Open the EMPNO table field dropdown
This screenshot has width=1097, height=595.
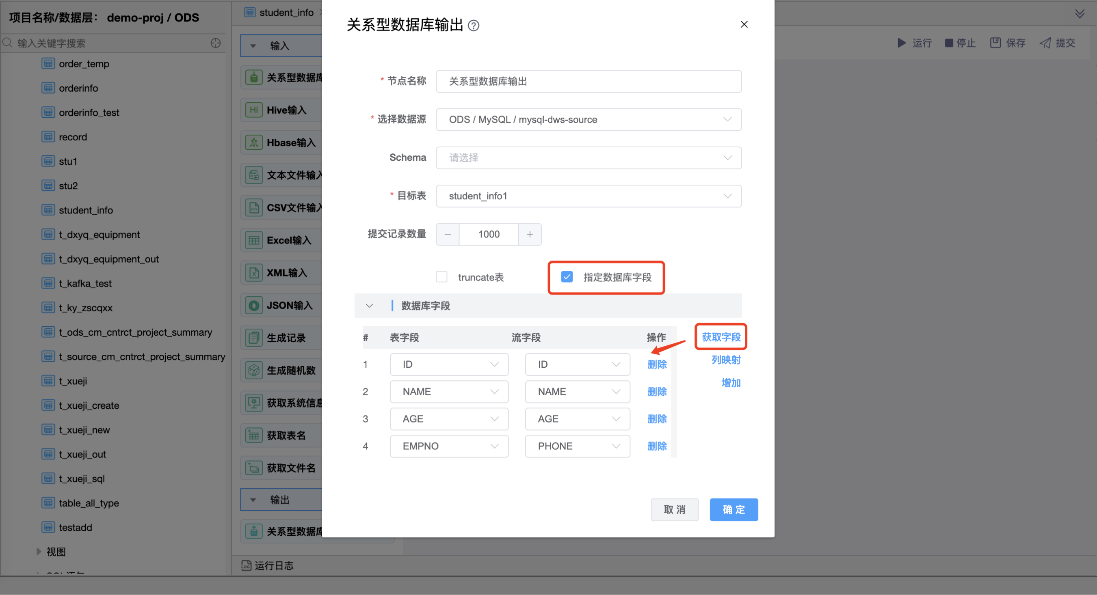pyautogui.click(x=449, y=446)
